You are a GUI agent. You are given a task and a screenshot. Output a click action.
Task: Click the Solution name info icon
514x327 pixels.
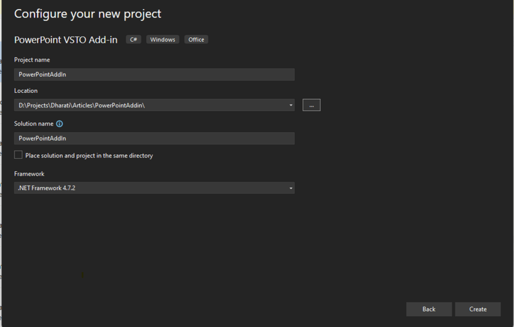59,124
